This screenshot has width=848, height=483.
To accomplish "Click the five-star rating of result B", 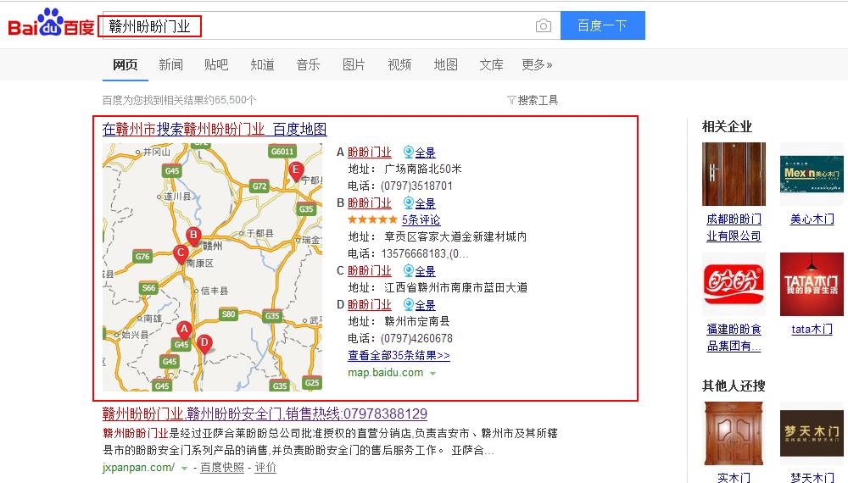I will point(372,219).
